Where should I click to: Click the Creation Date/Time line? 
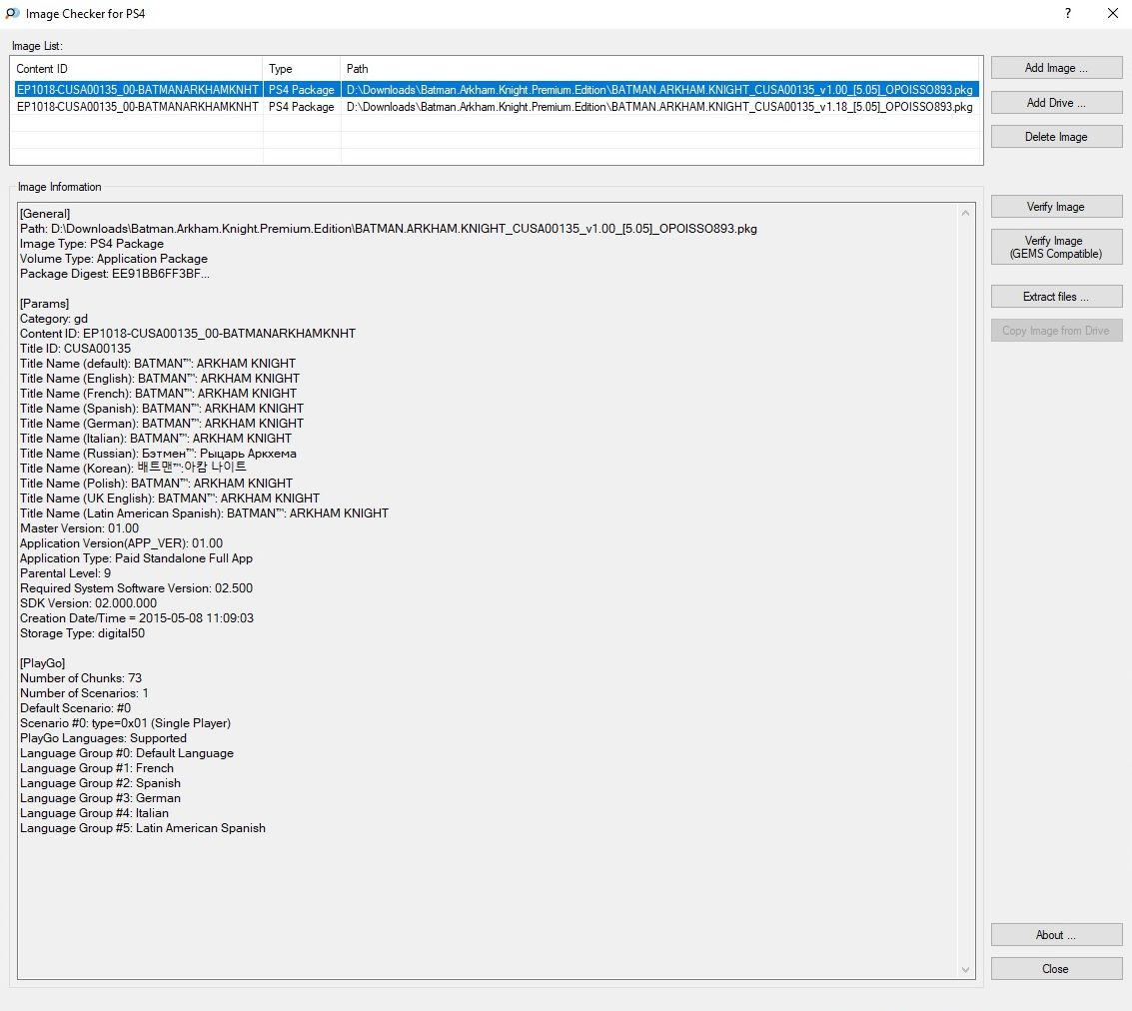(137, 618)
